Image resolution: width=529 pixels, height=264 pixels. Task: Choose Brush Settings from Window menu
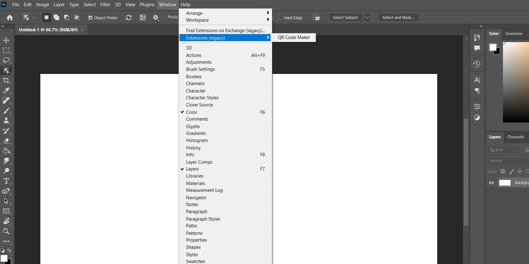[226, 70]
